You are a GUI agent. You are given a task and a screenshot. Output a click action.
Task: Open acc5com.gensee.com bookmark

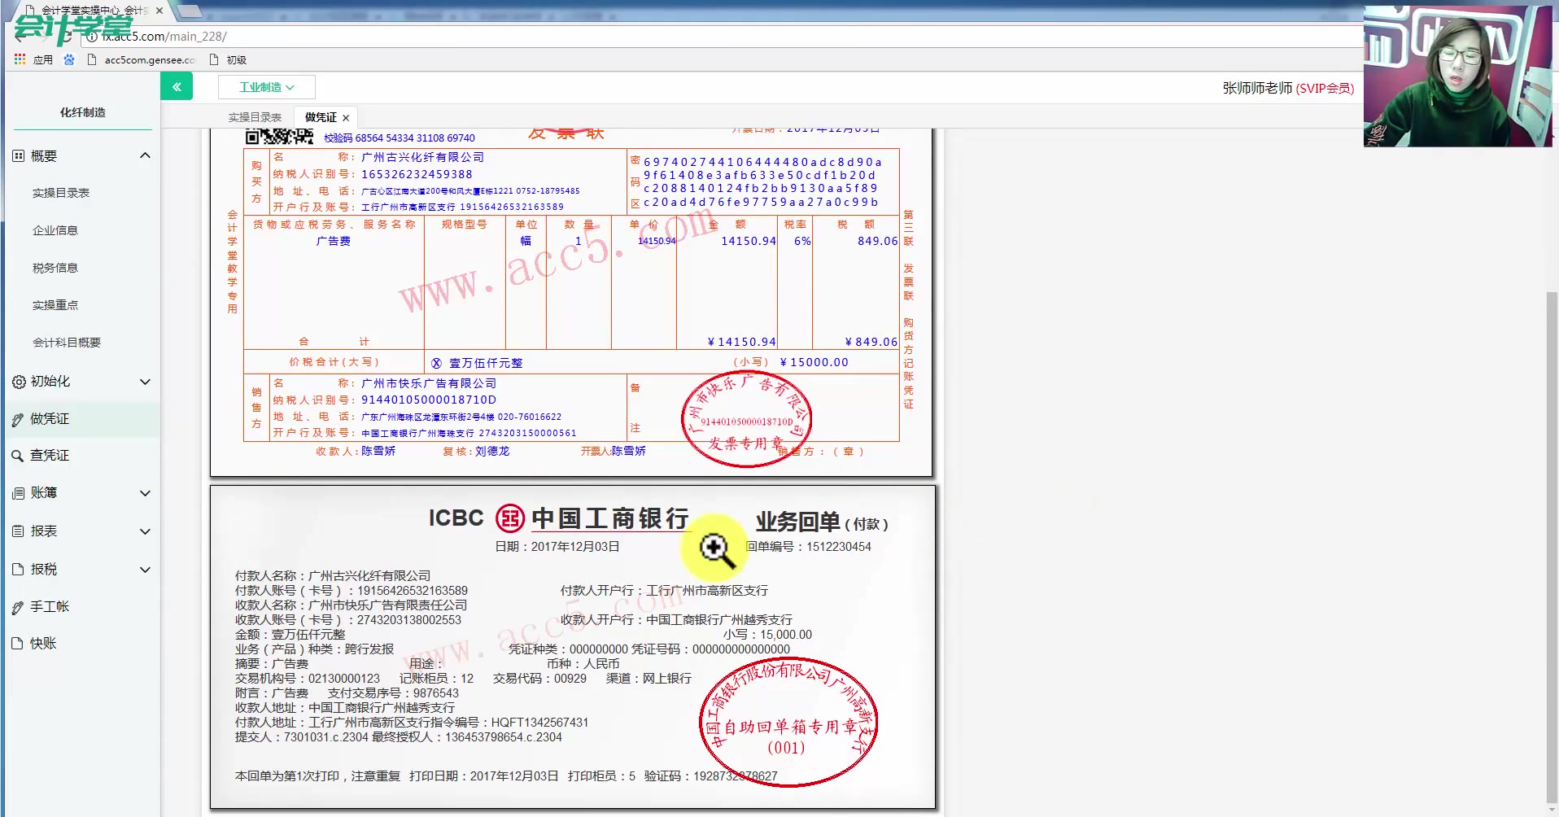(x=141, y=59)
